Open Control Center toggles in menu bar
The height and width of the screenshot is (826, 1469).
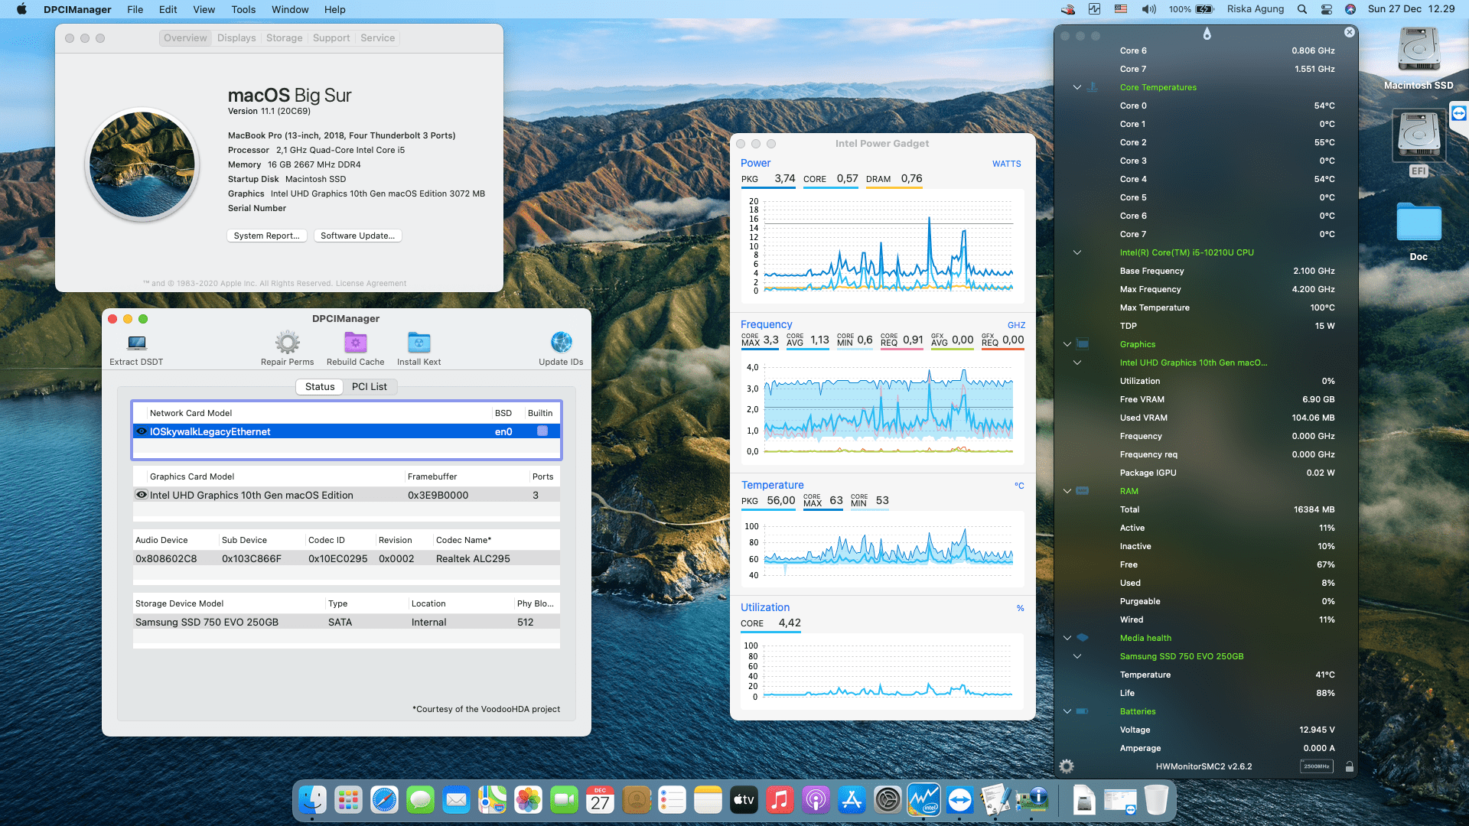1327,9
